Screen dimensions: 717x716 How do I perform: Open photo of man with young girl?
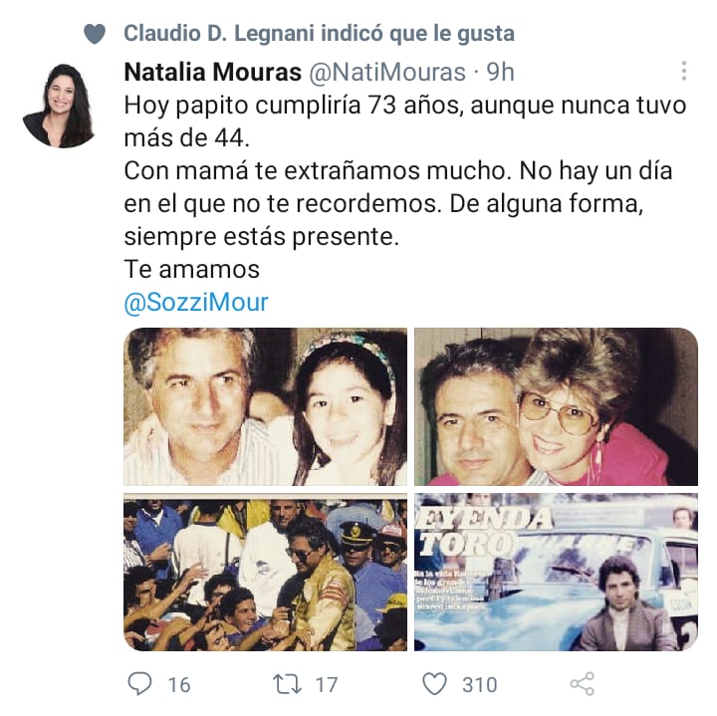[x=265, y=406]
